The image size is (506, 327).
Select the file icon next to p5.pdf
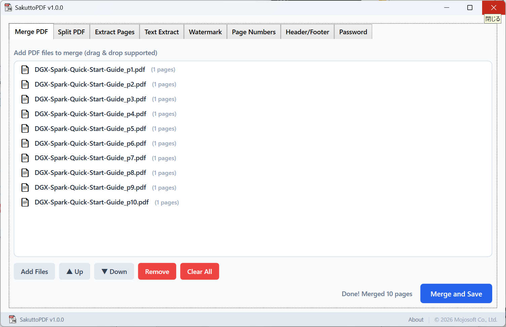25,129
